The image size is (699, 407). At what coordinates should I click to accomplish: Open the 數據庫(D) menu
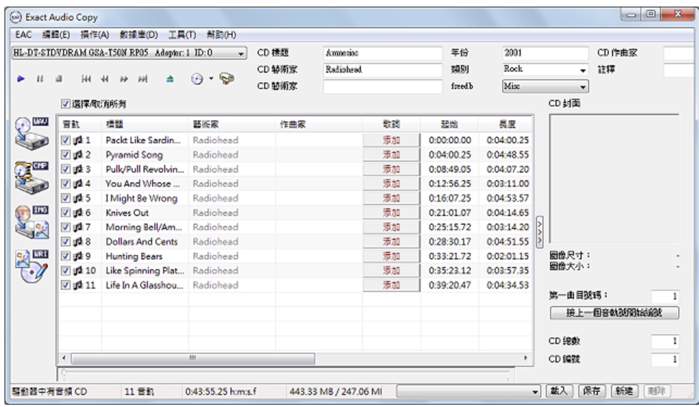[x=139, y=35]
